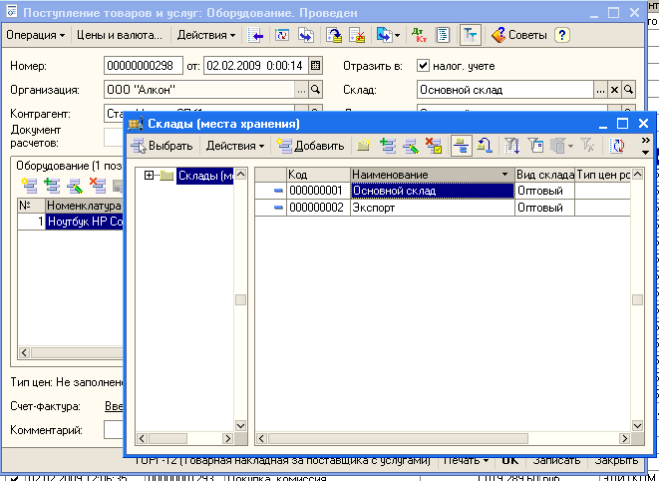Open calendar picker next to document date
This screenshot has width=659, height=481.
[x=316, y=66]
